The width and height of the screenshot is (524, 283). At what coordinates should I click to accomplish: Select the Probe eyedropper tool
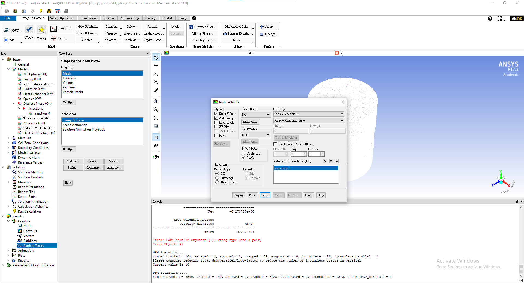click(156, 90)
